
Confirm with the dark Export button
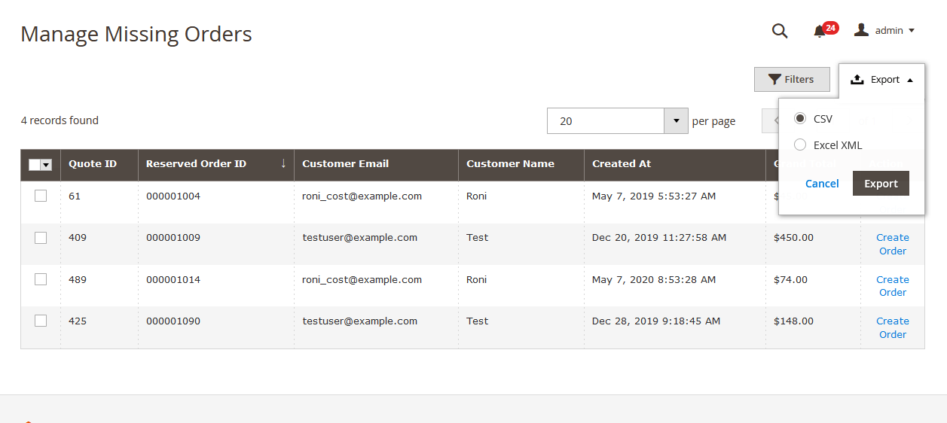pyautogui.click(x=880, y=184)
